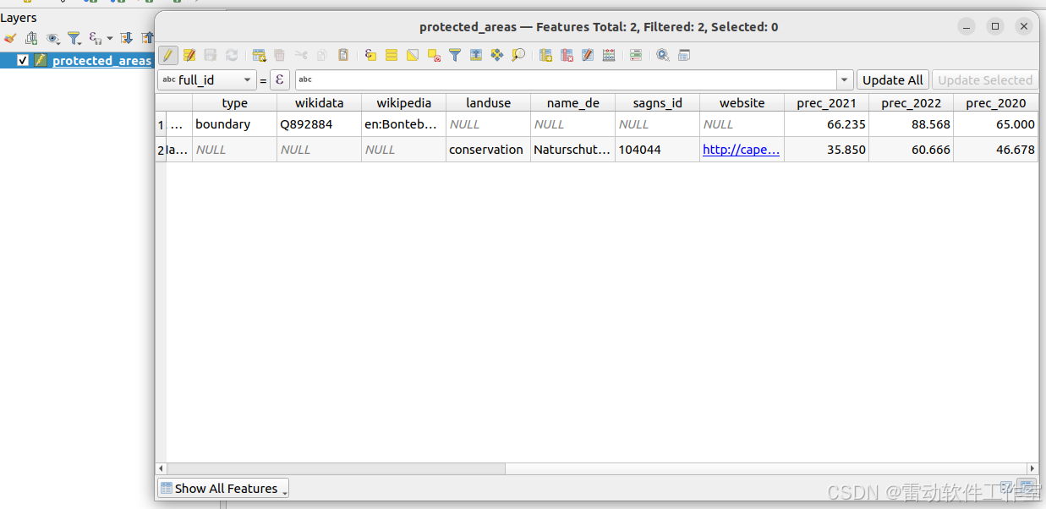Open the field calculator abacus icon
1046x509 pixels.
click(x=609, y=55)
